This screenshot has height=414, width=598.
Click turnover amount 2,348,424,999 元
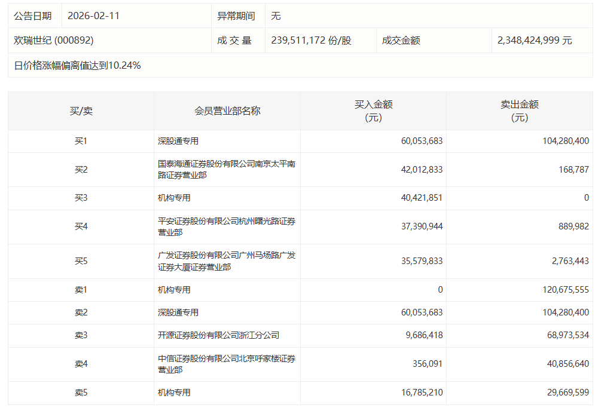pos(535,41)
